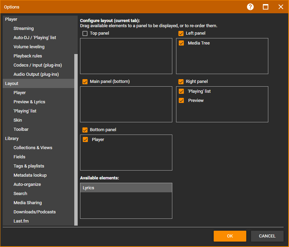Viewport: 289px width, 247px height.
Task: Open Audio Output (plug-ins) page
Action: [39, 74]
